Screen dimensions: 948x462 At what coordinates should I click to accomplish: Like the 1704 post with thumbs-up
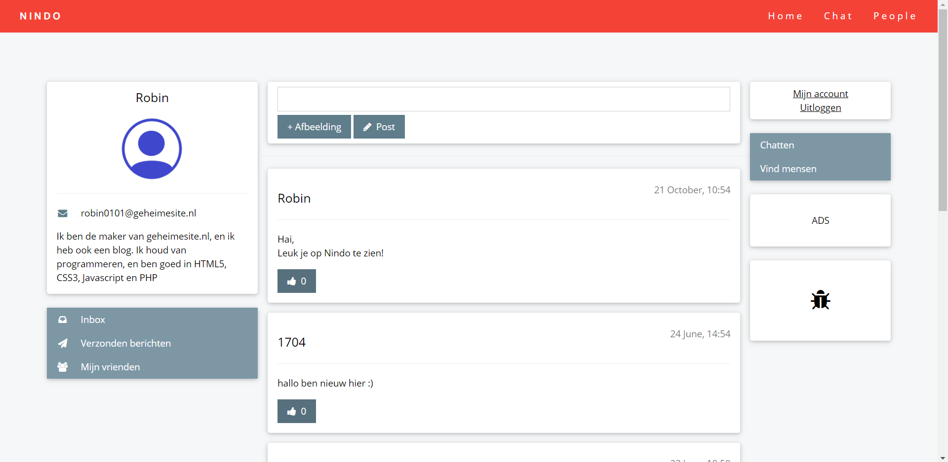click(x=297, y=411)
